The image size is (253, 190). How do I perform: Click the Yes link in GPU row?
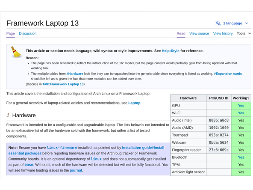pyautogui.click(x=241, y=106)
